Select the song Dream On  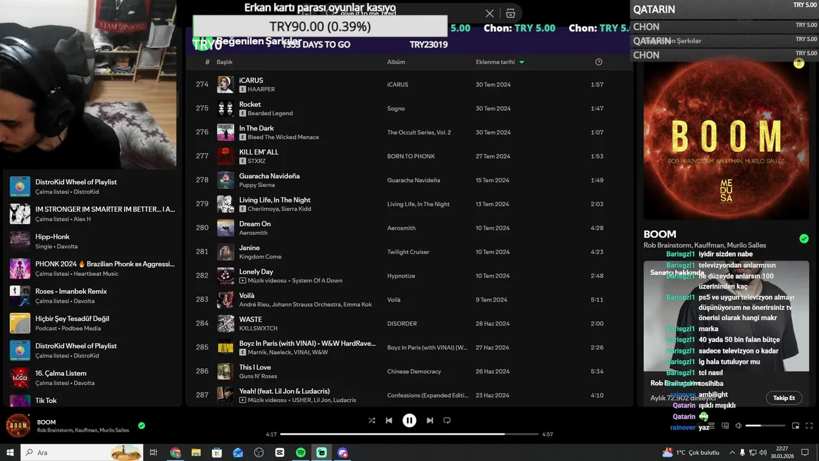255,223
